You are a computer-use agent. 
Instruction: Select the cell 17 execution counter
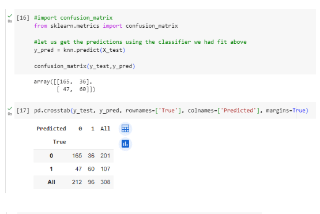pyautogui.click(x=23, y=111)
